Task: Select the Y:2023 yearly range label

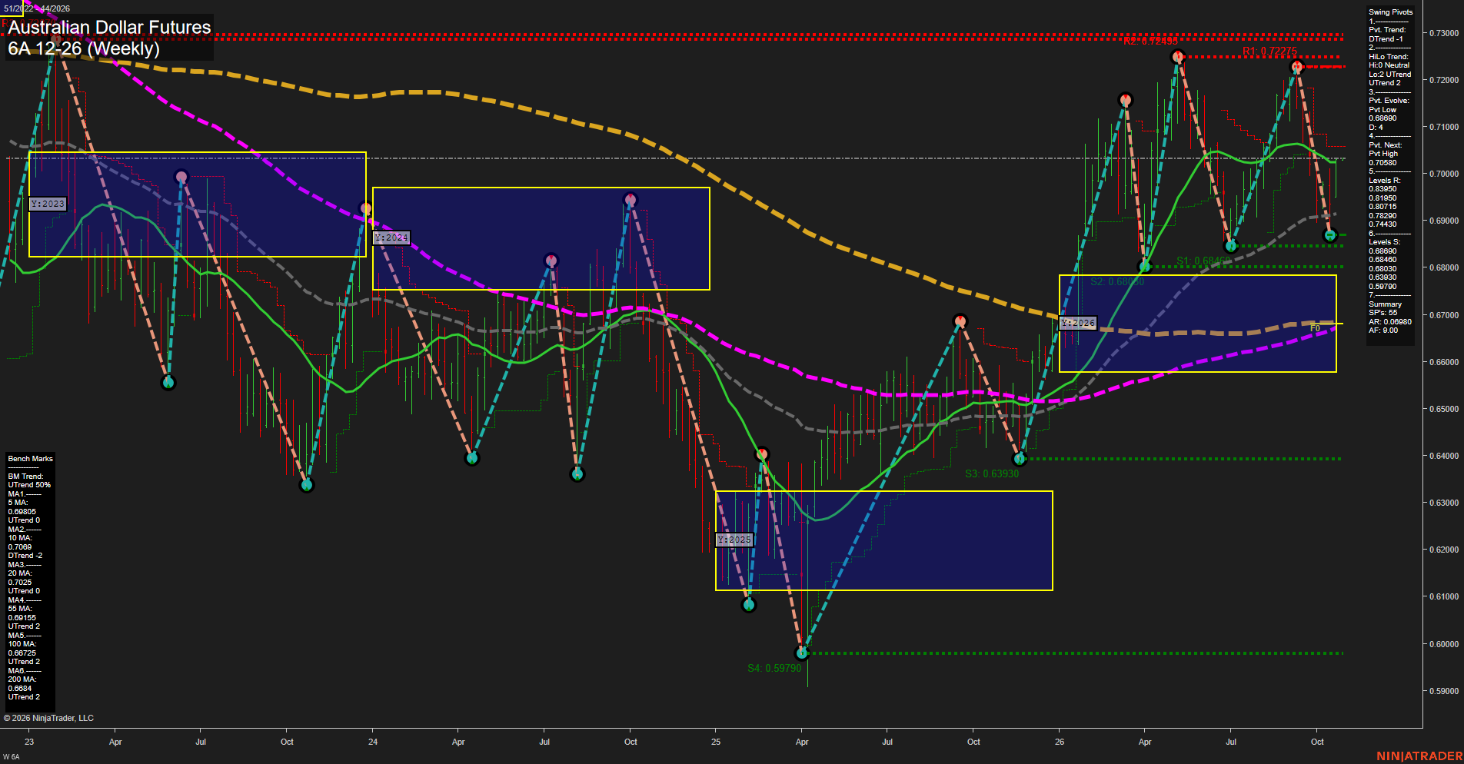Action: 48,204
